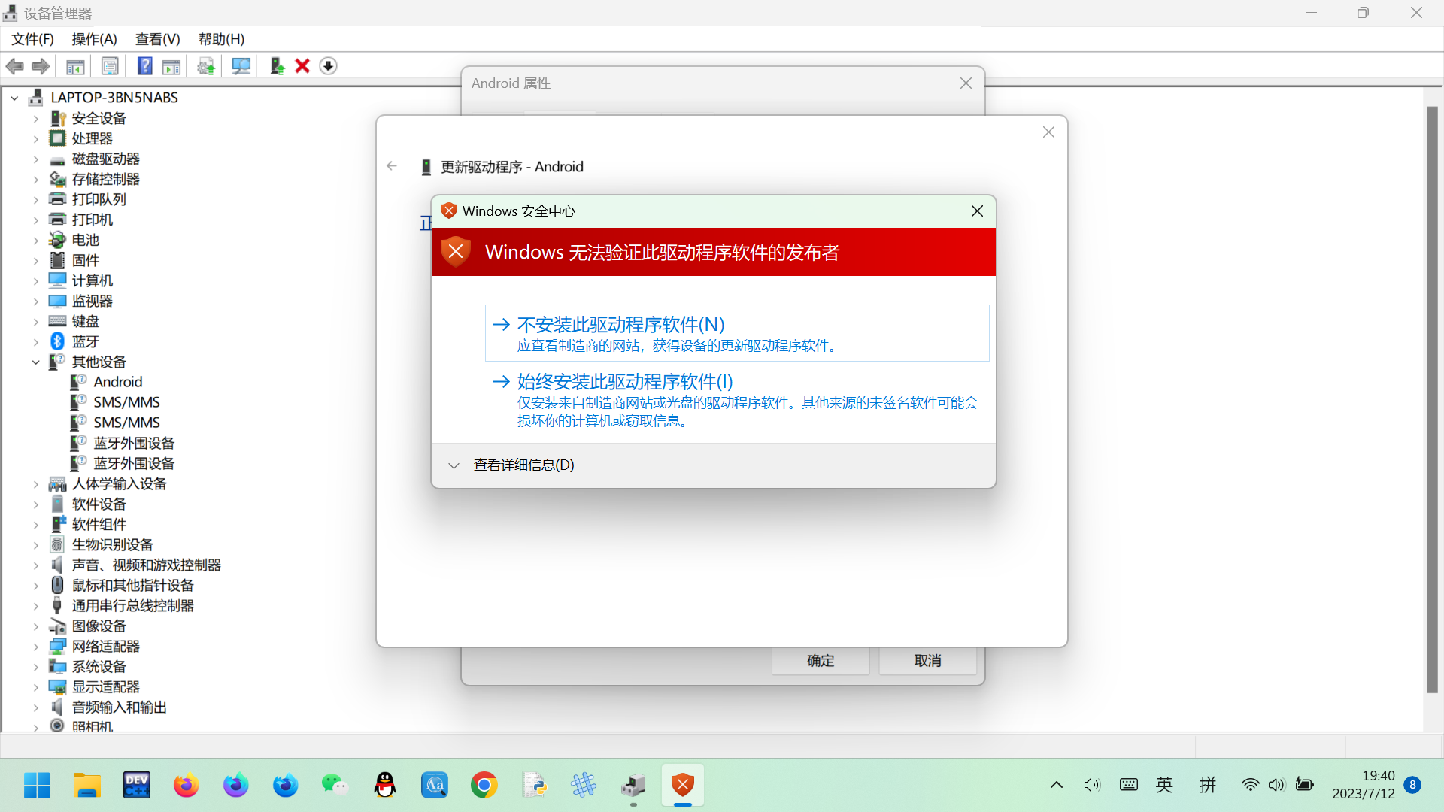Select the Android device under 其他设备
The width and height of the screenshot is (1444, 812).
coord(117,383)
